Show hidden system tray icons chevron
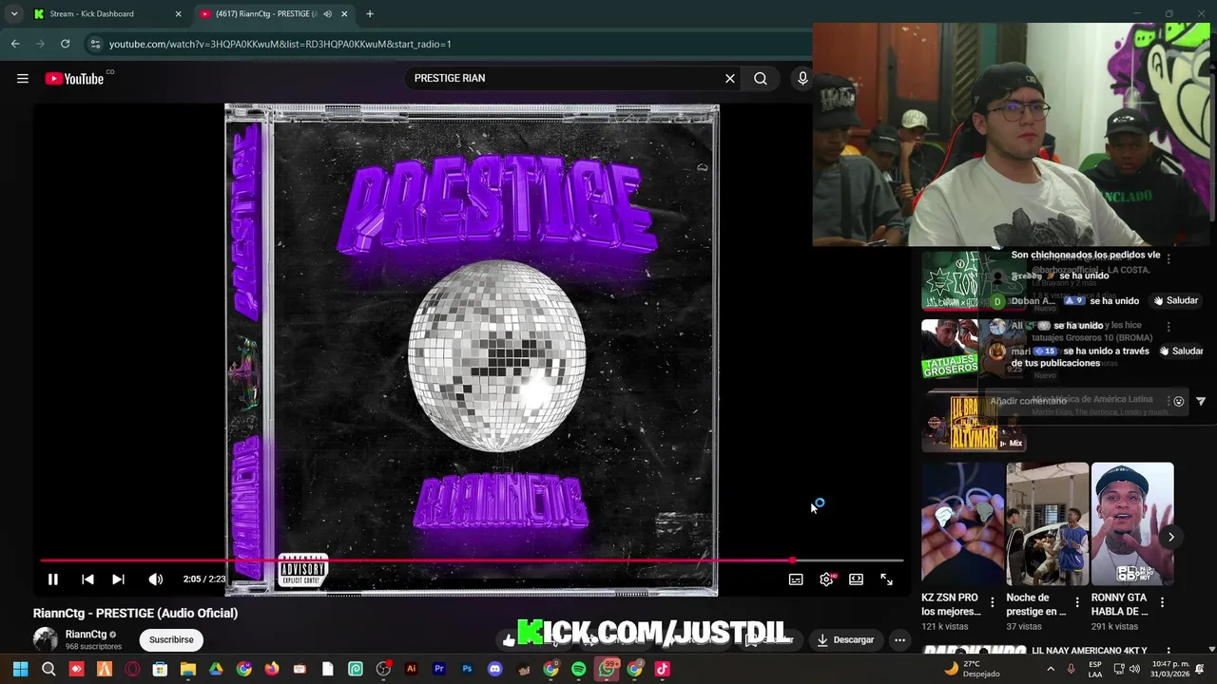The height and width of the screenshot is (684, 1217). [1051, 669]
